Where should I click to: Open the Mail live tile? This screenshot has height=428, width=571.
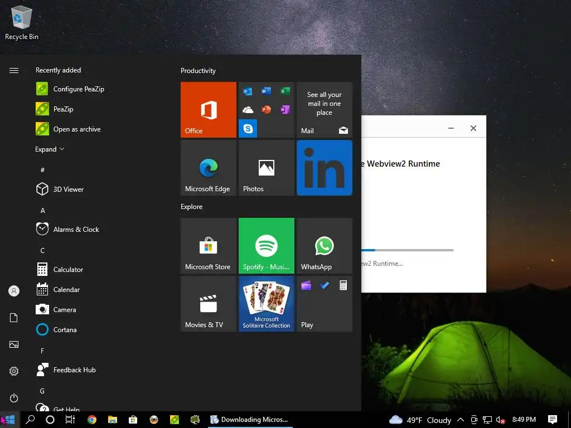coord(325,110)
